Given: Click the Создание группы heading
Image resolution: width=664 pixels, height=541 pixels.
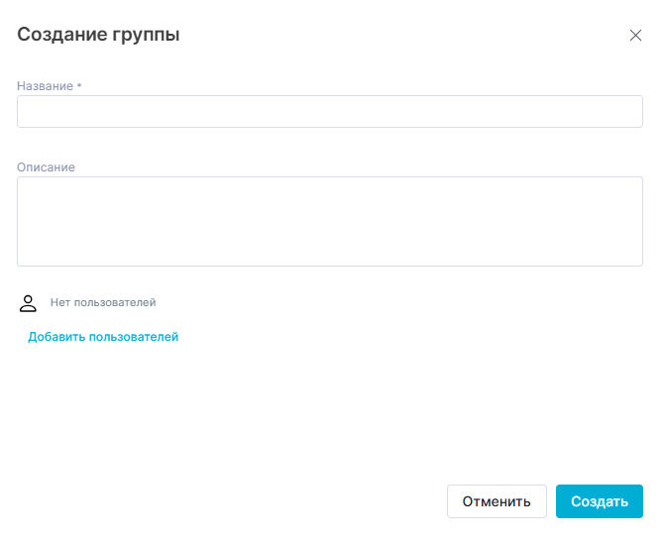Looking at the screenshot, I should [x=98, y=36].
